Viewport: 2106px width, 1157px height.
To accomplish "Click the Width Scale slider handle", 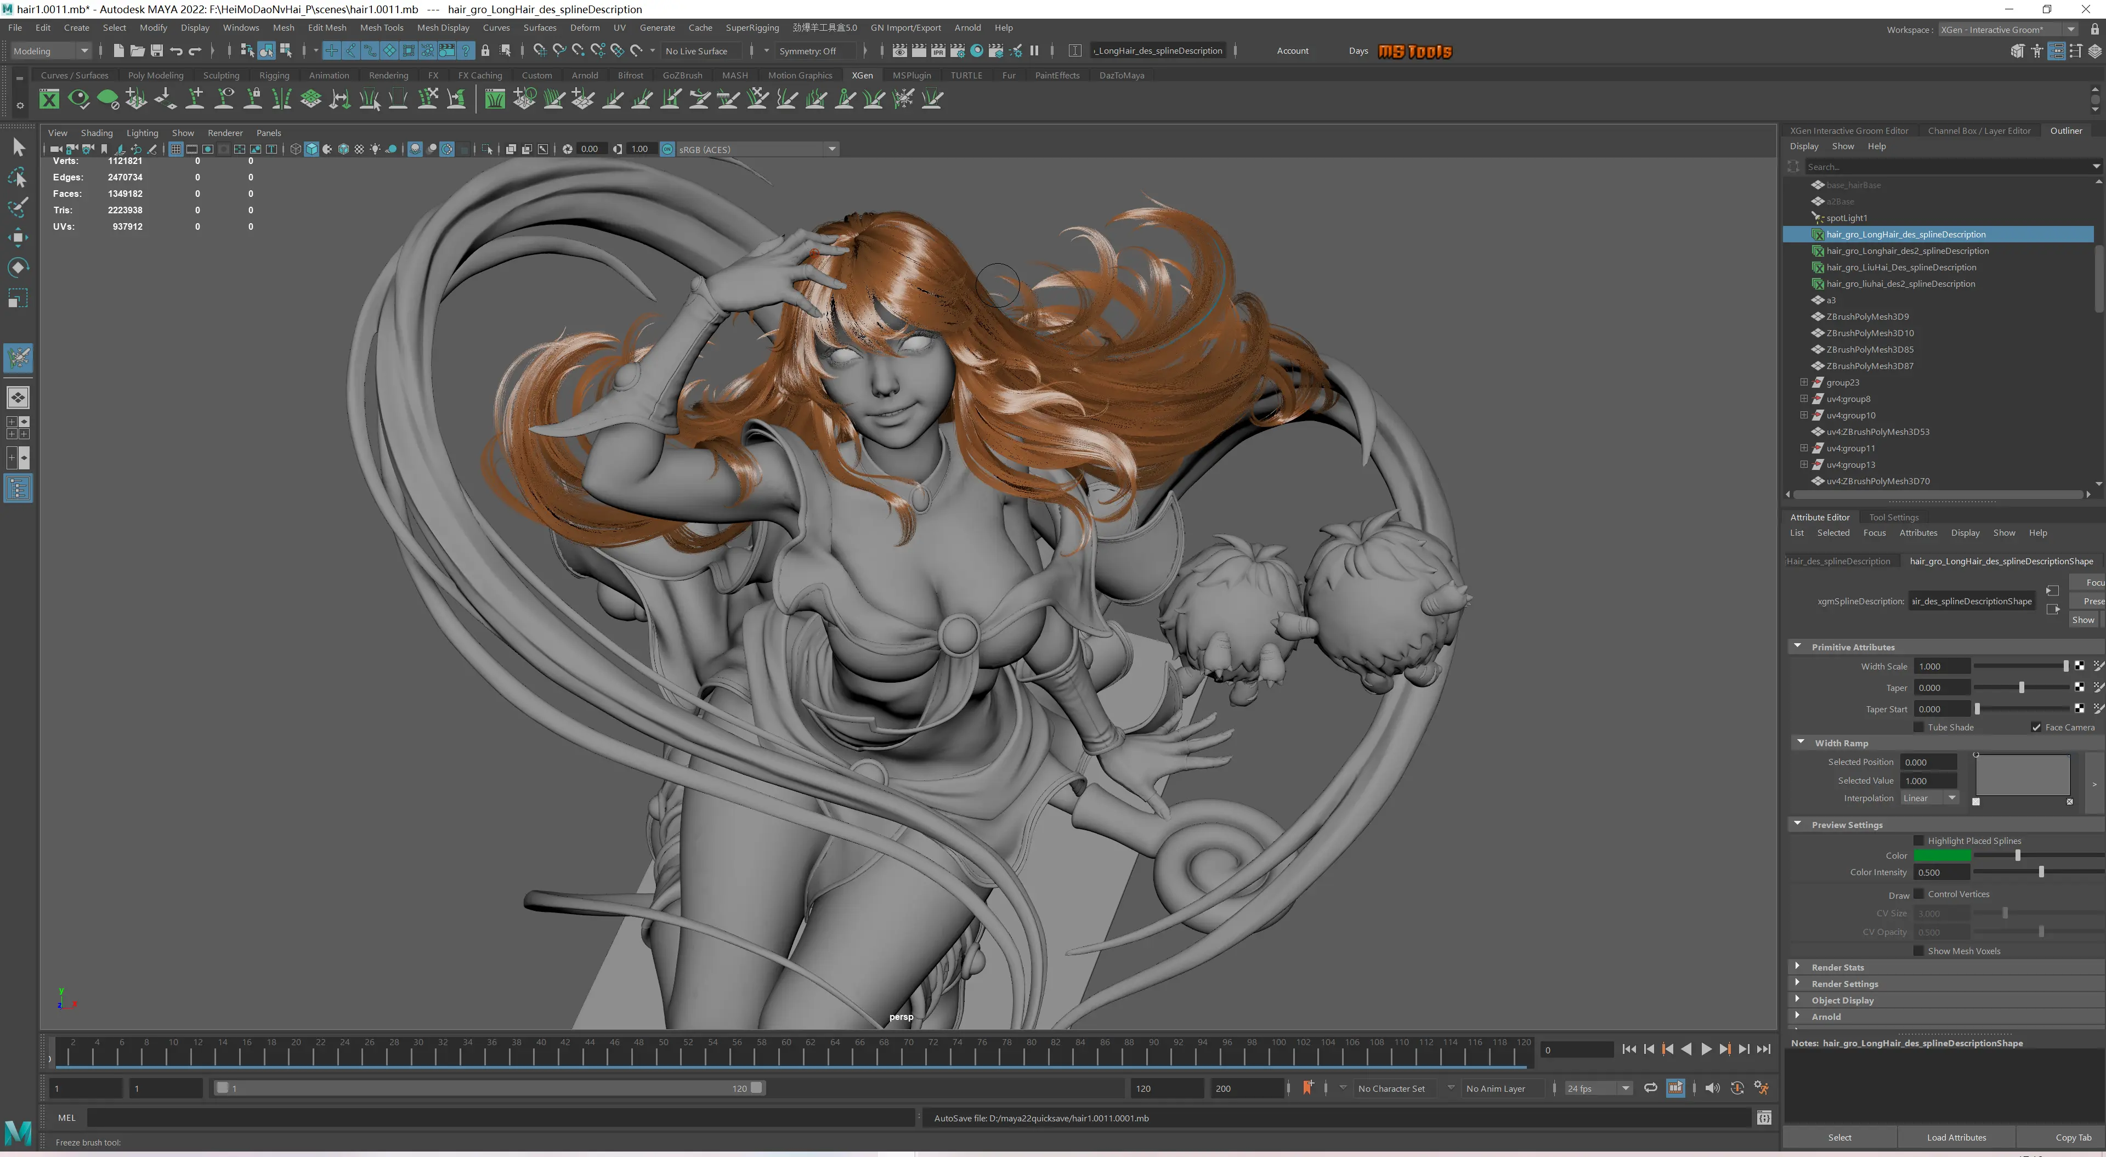I will tap(2065, 666).
